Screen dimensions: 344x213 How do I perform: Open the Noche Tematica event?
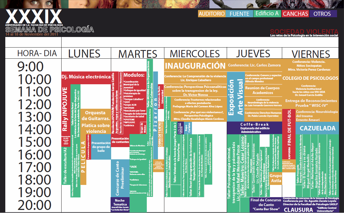(120, 205)
